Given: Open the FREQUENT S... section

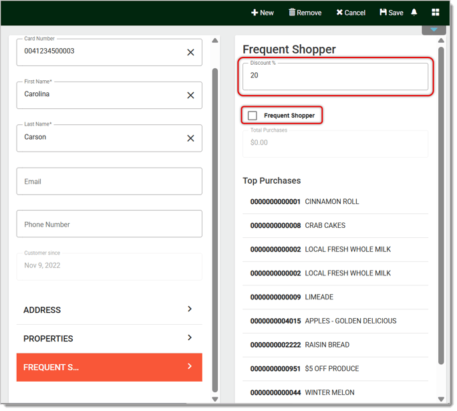Looking at the screenshot, I should (110, 368).
